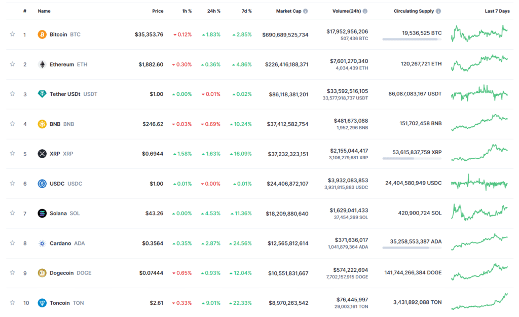This screenshot has width=519, height=317.
Task: Open XRP's last 7 days sparkline chart
Action: click(479, 153)
